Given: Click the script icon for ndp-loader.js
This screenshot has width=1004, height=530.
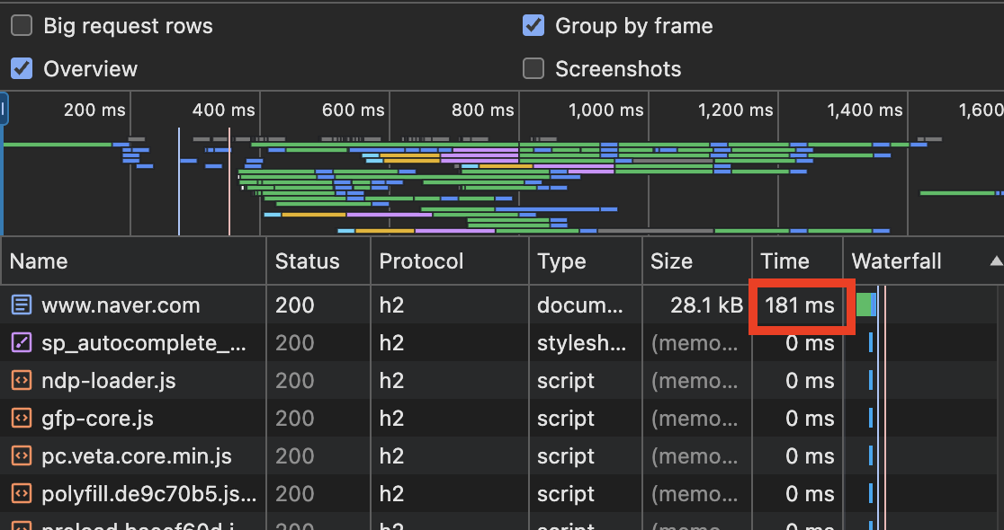Looking at the screenshot, I should [21, 380].
